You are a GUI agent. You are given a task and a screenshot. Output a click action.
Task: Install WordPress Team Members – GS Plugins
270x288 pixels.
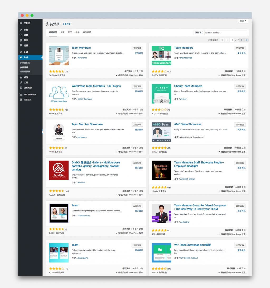[137, 86]
